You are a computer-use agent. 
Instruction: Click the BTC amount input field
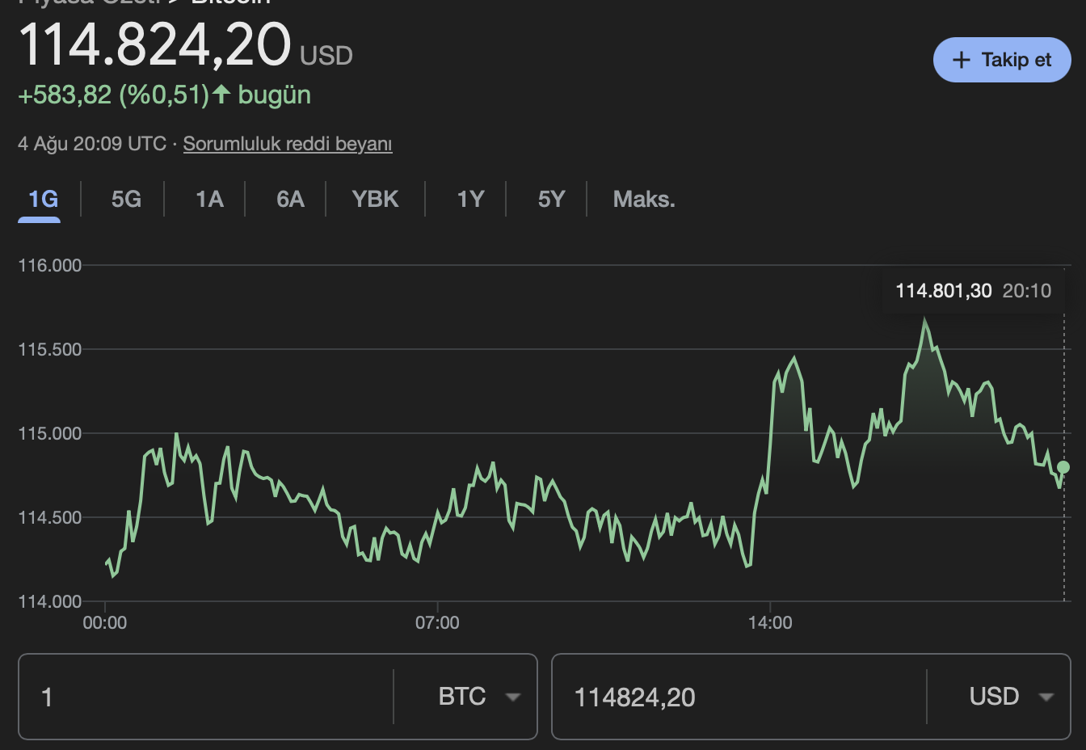pos(206,697)
